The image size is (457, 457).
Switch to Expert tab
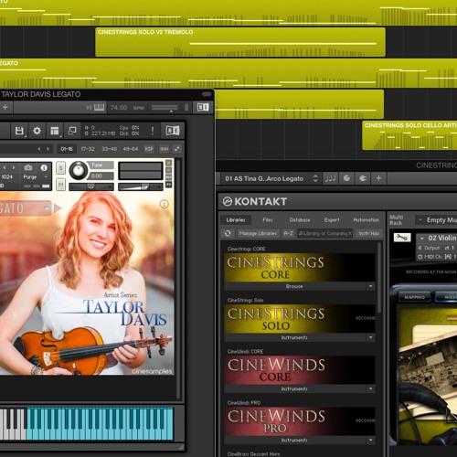pyautogui.click(x=332, y=219)
